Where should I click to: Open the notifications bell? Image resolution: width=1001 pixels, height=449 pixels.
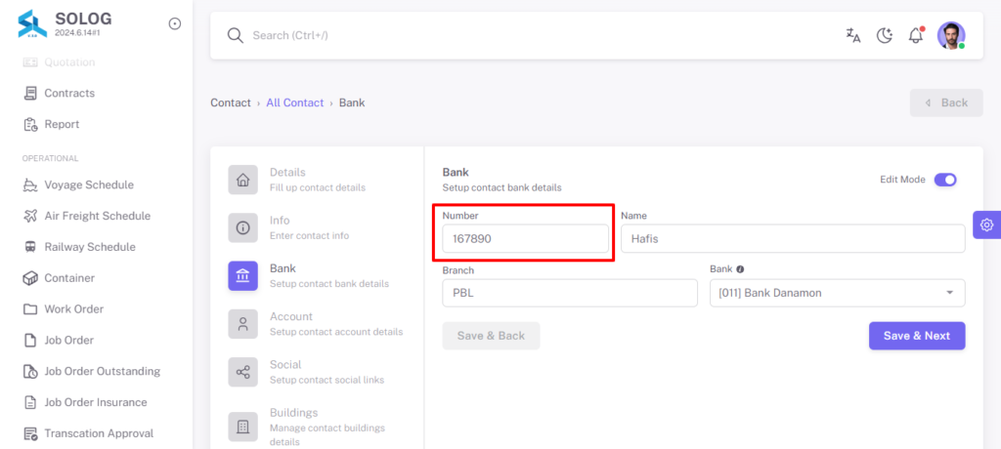click(916, 35)
